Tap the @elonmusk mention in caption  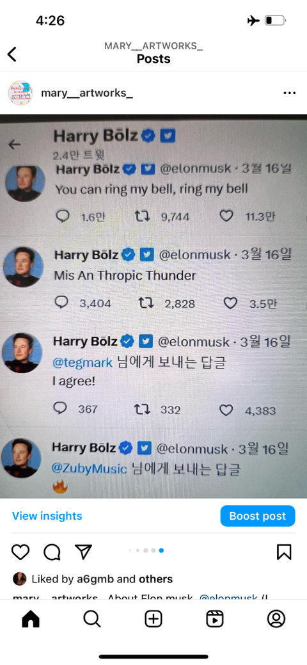tap(228, 598)
